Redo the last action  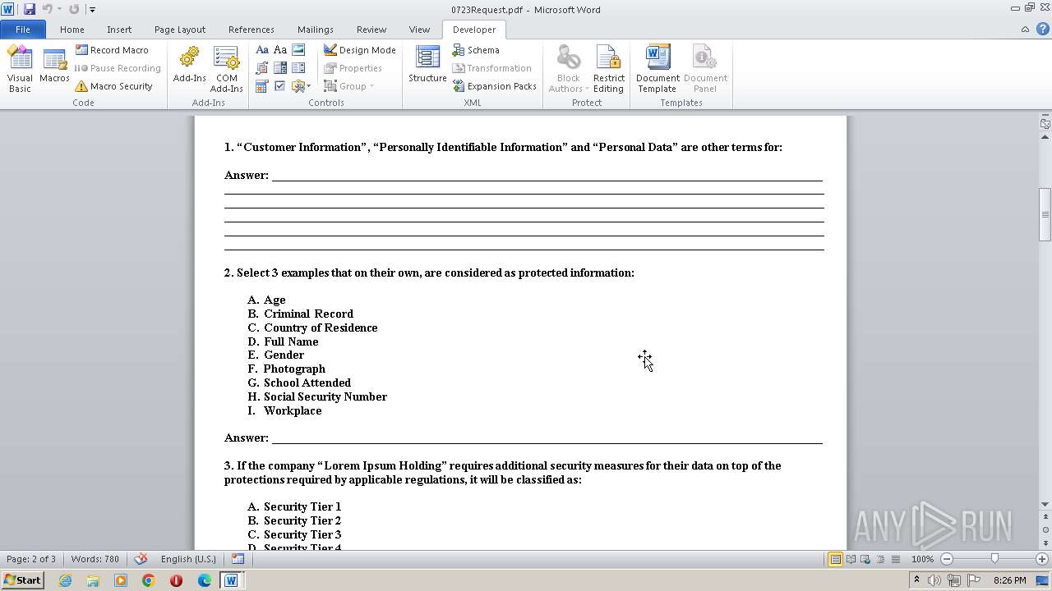(x=74, y=9)
